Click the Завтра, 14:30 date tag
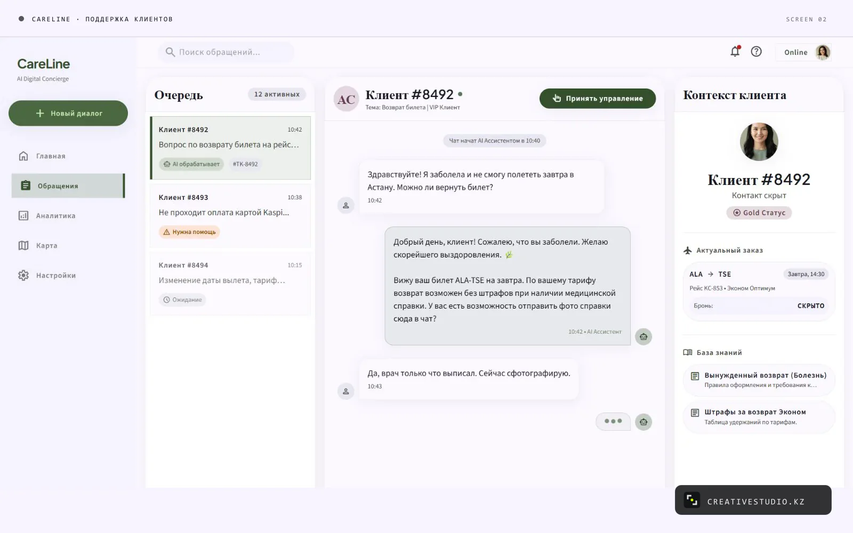This screenshot has height=533, width=853. 806,274
